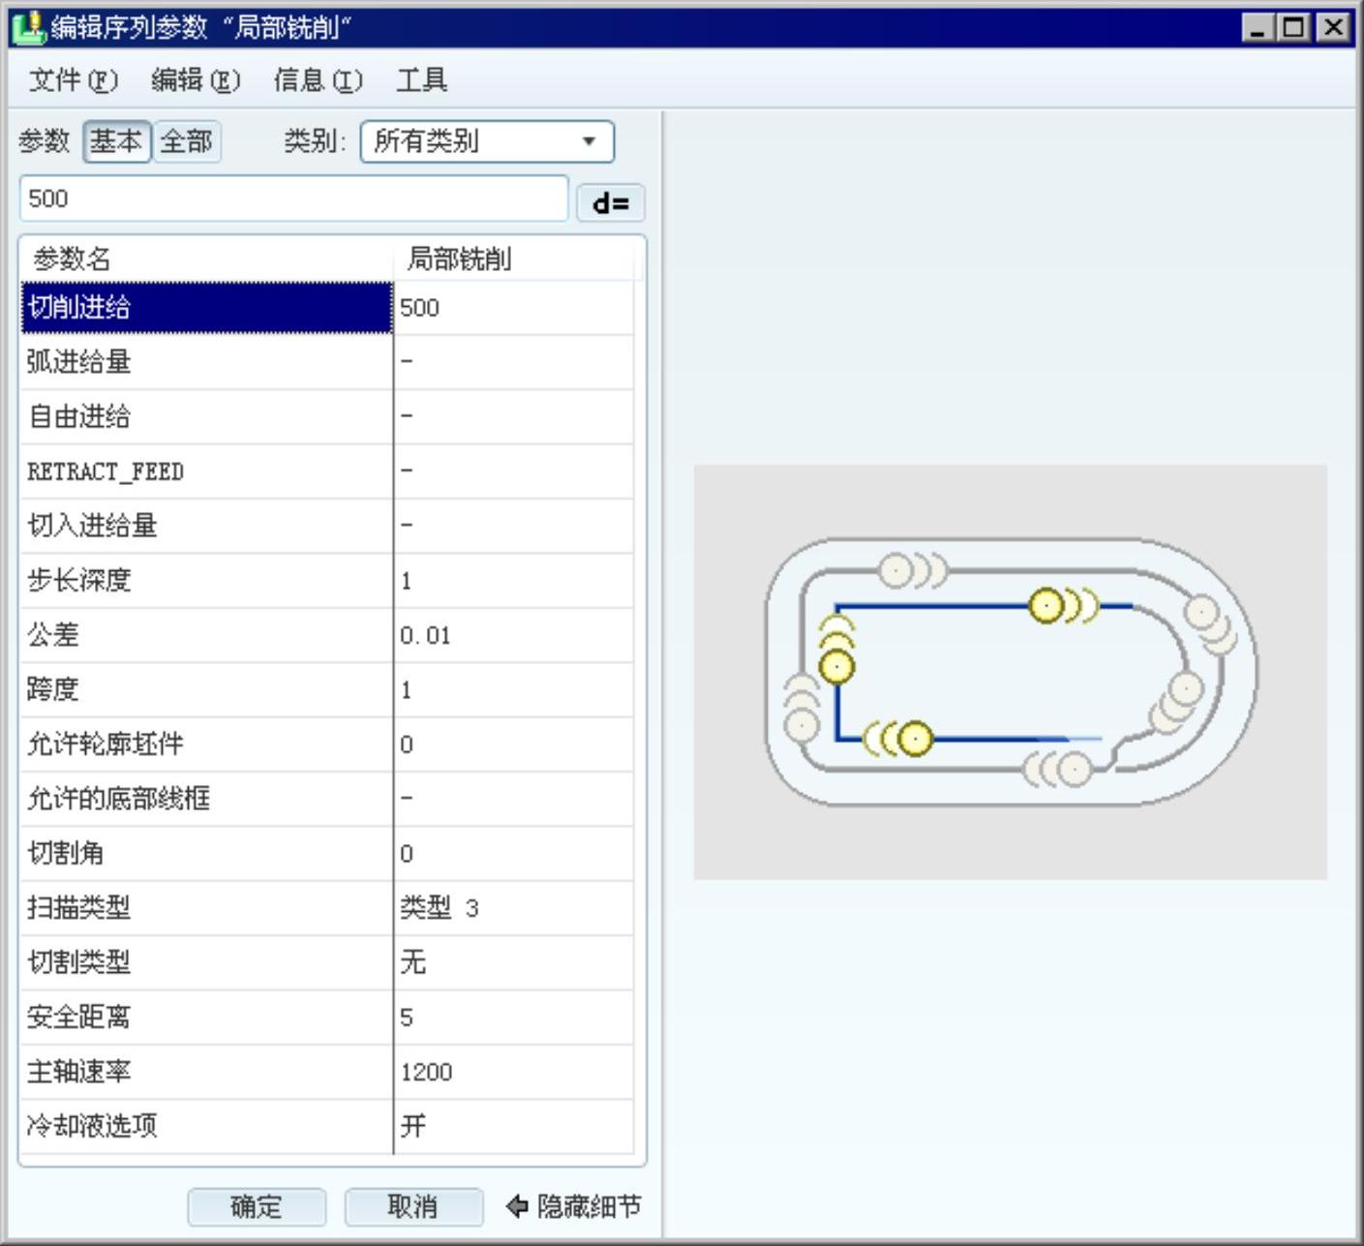Click the parameter value input field
The width and height of the screenshot is (1364, 1246).
click(293, 198)
